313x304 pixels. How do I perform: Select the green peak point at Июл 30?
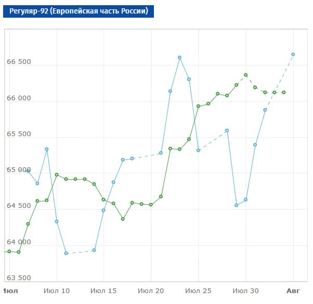point(246,75)
